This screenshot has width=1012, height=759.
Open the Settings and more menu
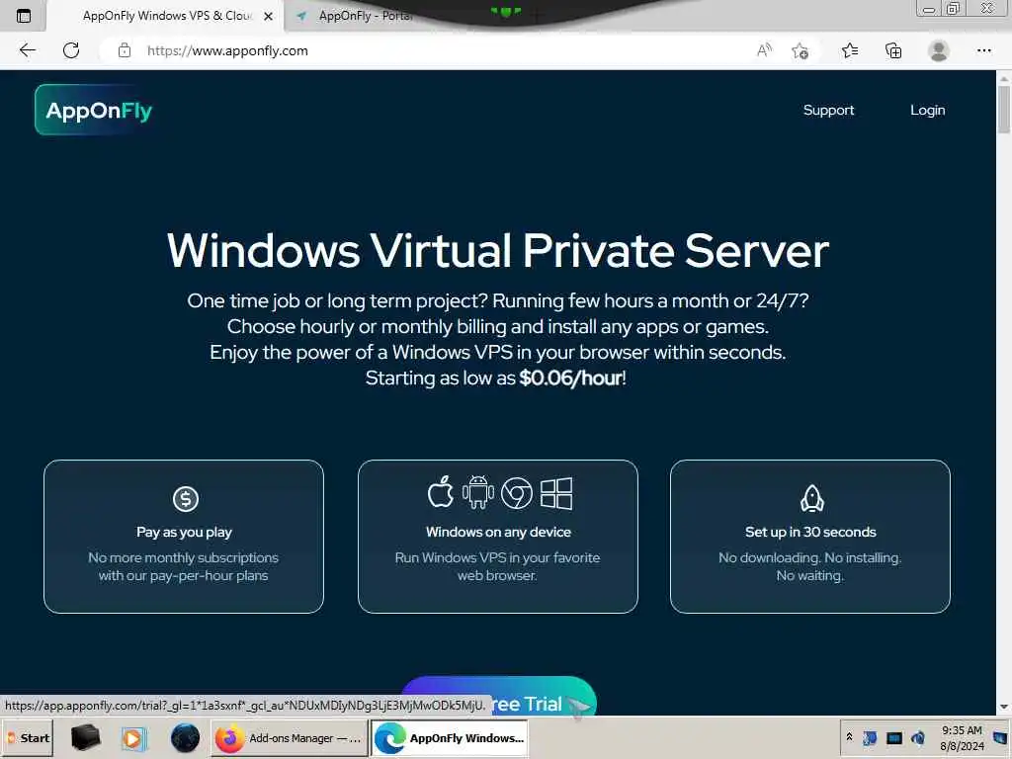coord(983,50)
